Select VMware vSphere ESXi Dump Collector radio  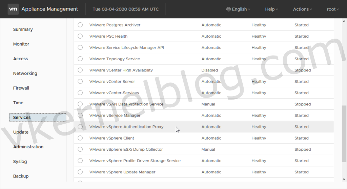click(x=80, y=149)
